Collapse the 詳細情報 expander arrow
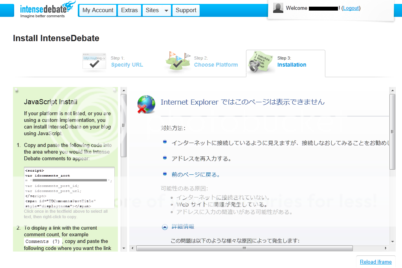The height and width of the screenshot is (268, 402). tap(165, 227)
